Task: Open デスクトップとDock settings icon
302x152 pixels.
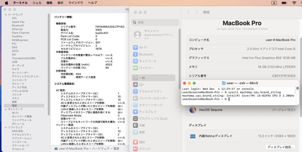Action: [x=136, y=119]
